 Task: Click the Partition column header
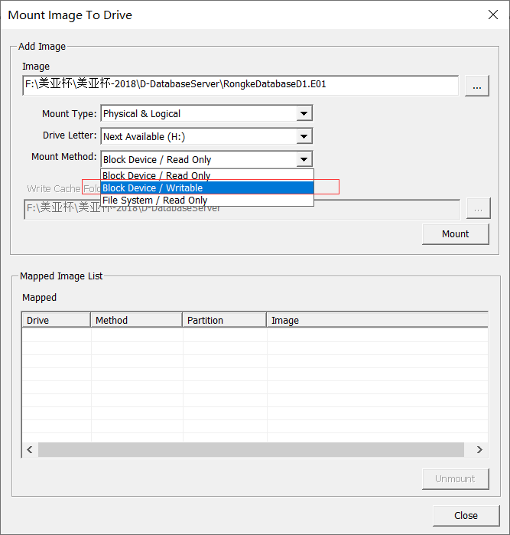224,320
